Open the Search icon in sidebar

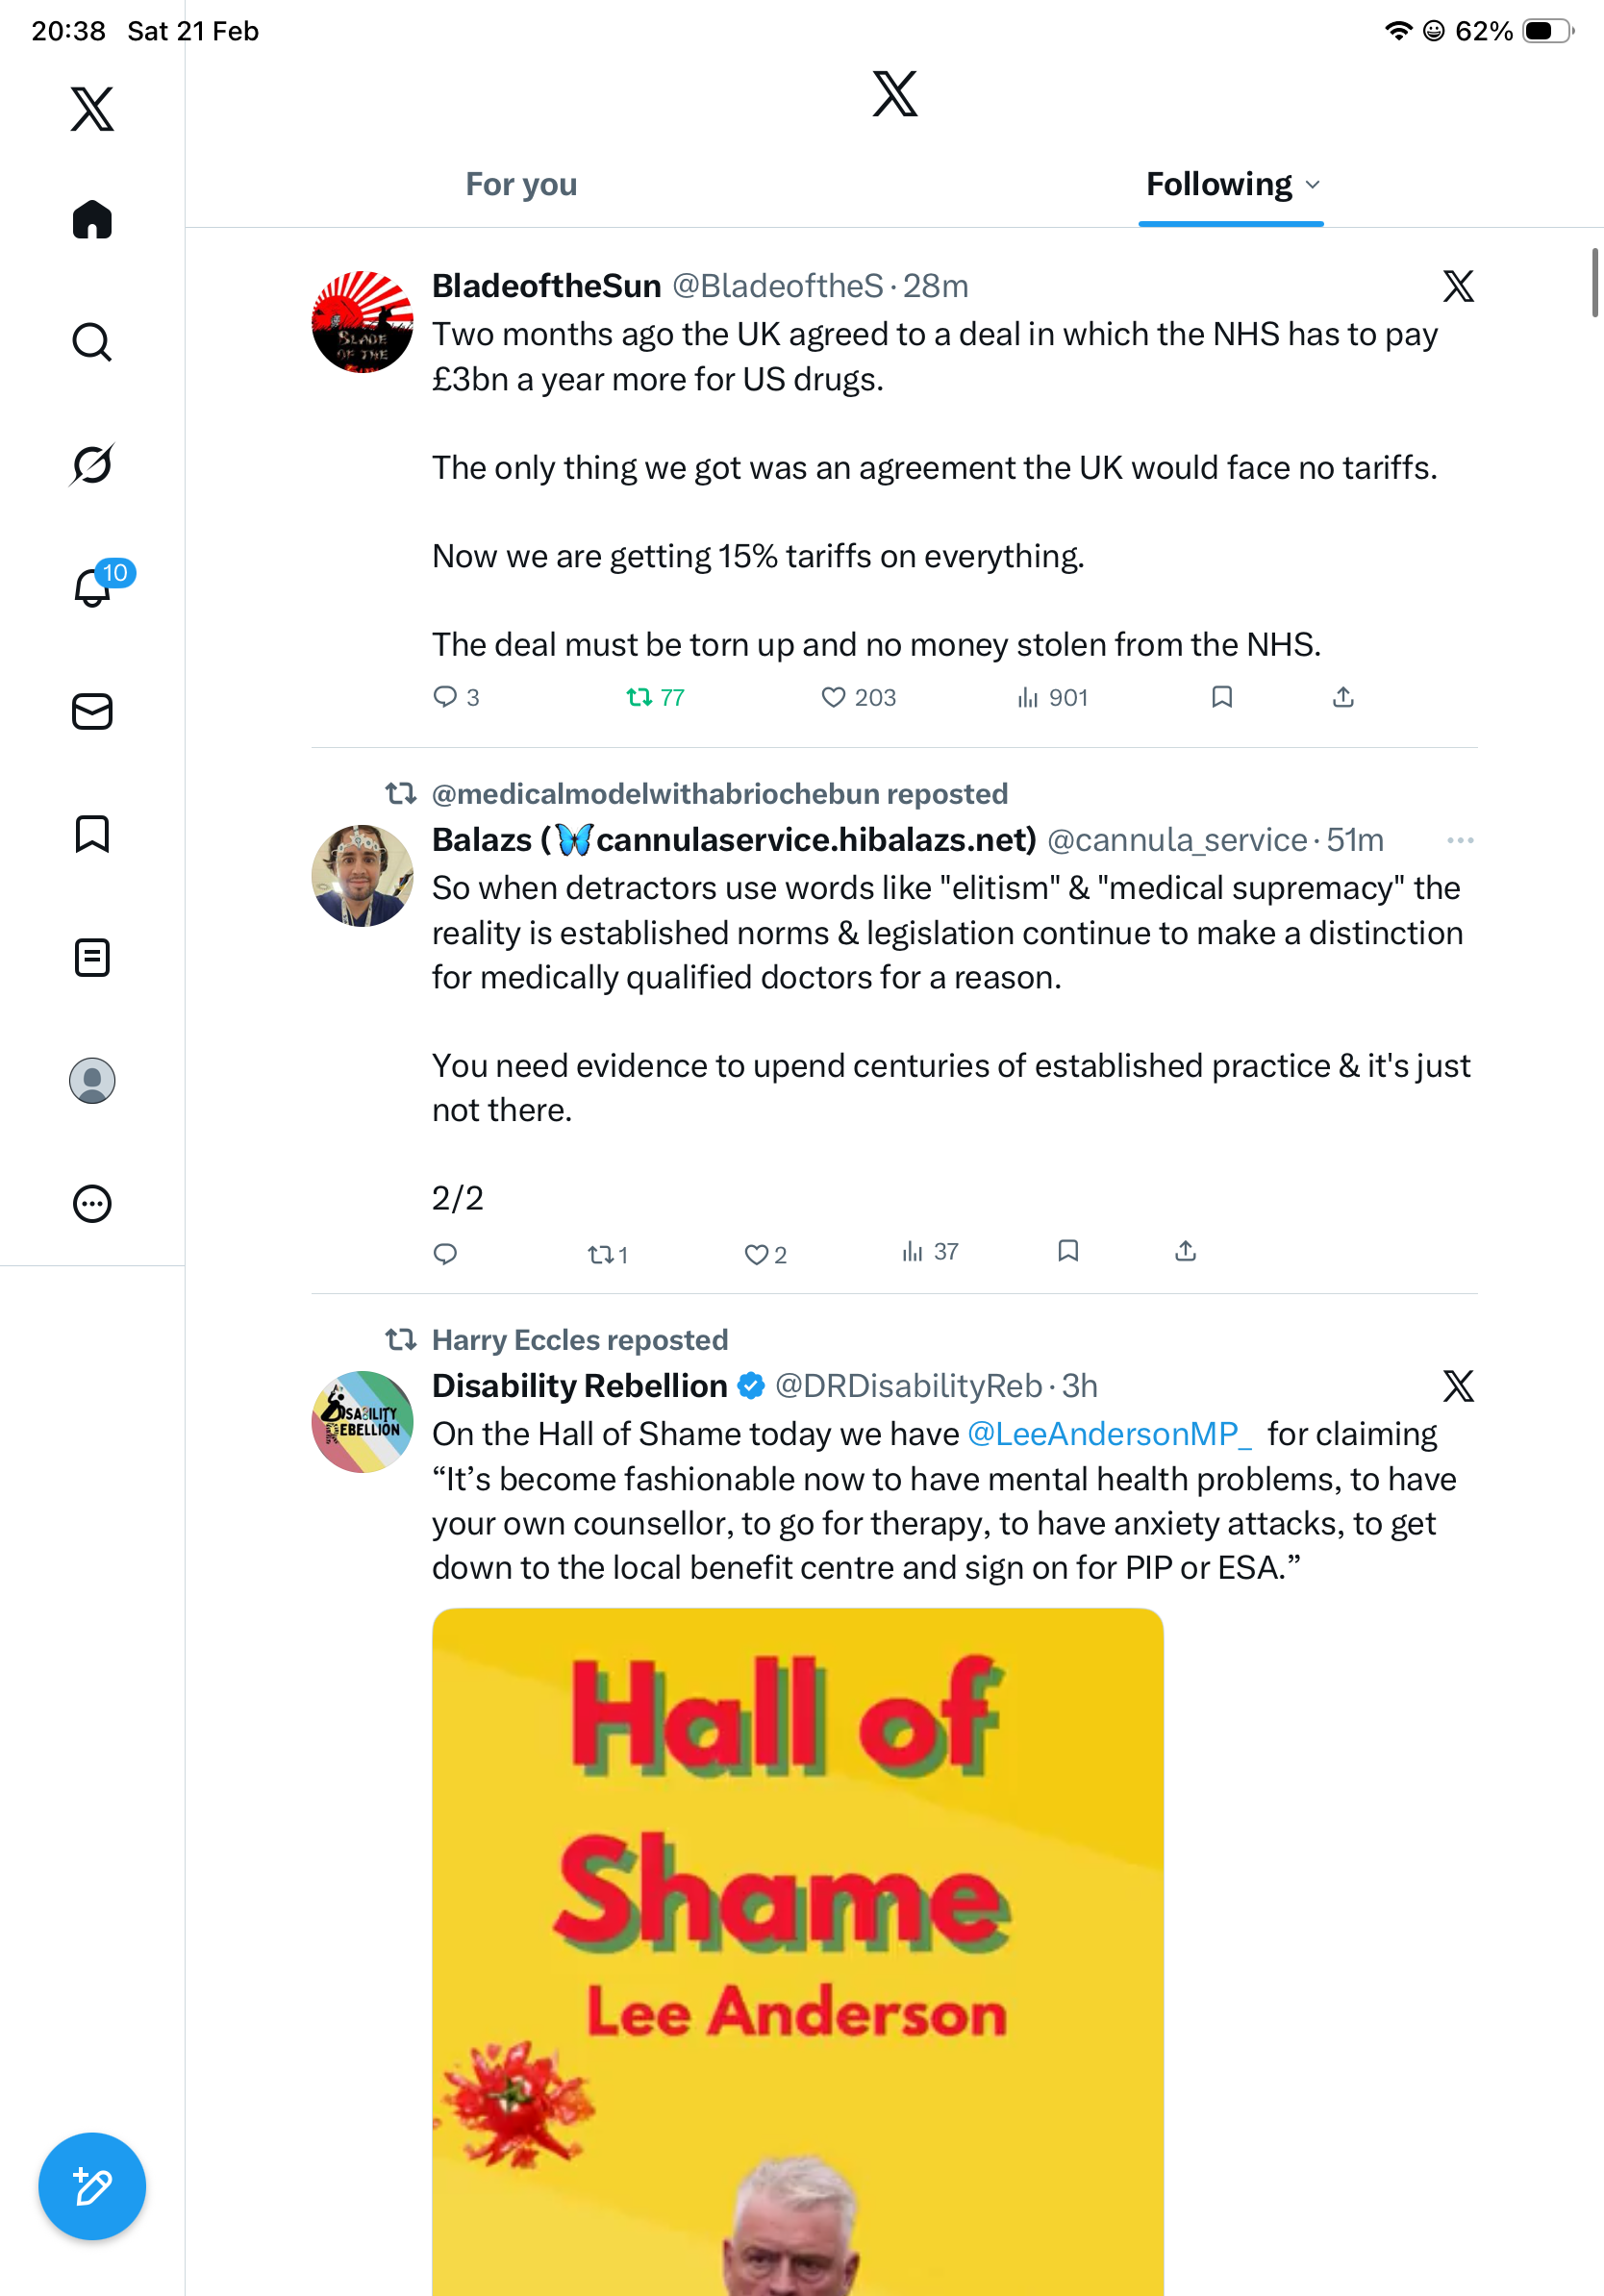tap(92, 342)
